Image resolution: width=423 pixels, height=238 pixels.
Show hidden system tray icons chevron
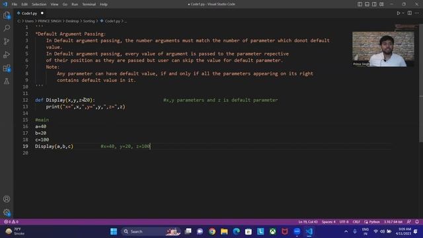346,231
